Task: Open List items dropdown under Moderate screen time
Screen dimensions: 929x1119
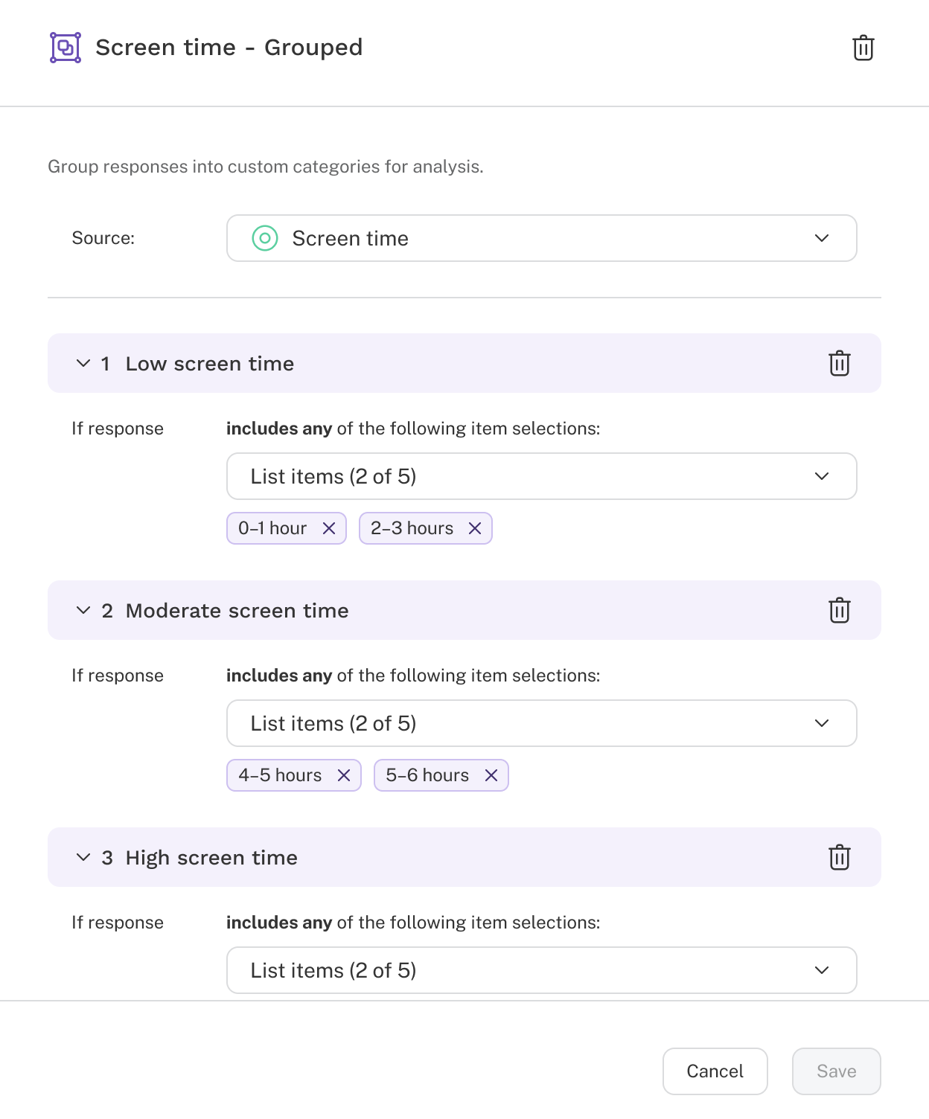Action: click(542, 723)
